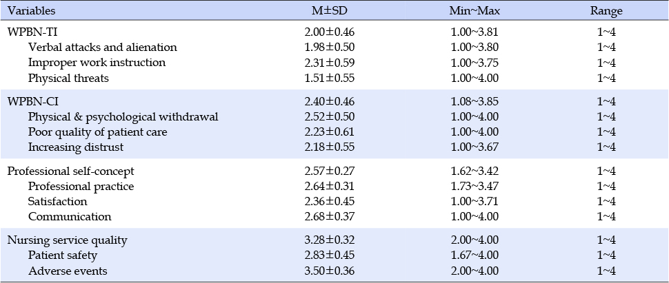Select the Range column header
Viewport: 669px width, 283px height.
point(606,11)
